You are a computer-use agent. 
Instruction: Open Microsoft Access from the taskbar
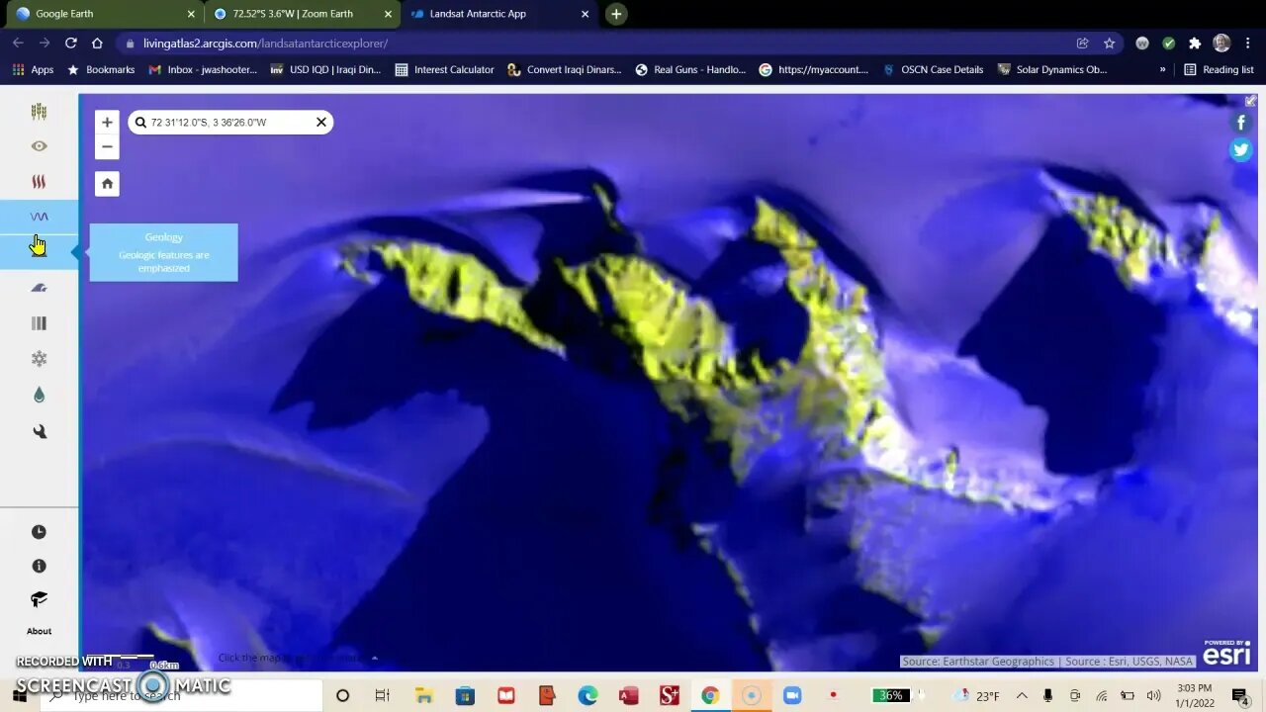(628, 696)
